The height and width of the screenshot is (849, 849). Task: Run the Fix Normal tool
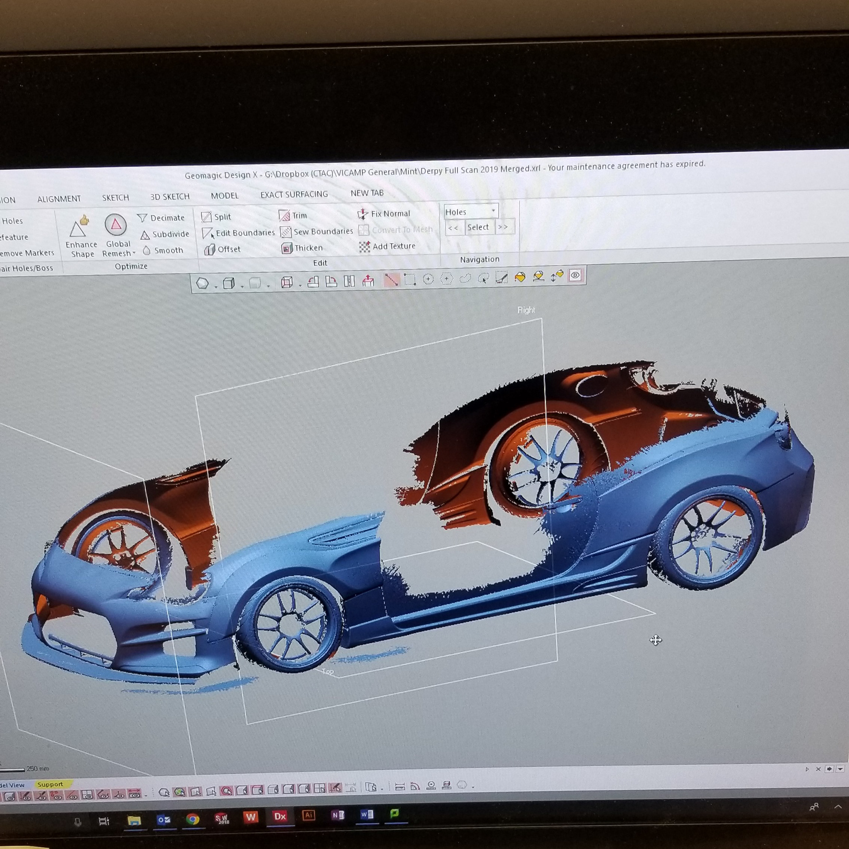point(384,214)
